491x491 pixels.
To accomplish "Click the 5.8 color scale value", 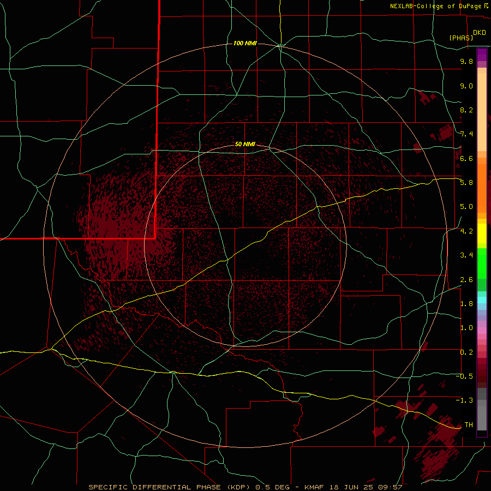I will point(466,183).
